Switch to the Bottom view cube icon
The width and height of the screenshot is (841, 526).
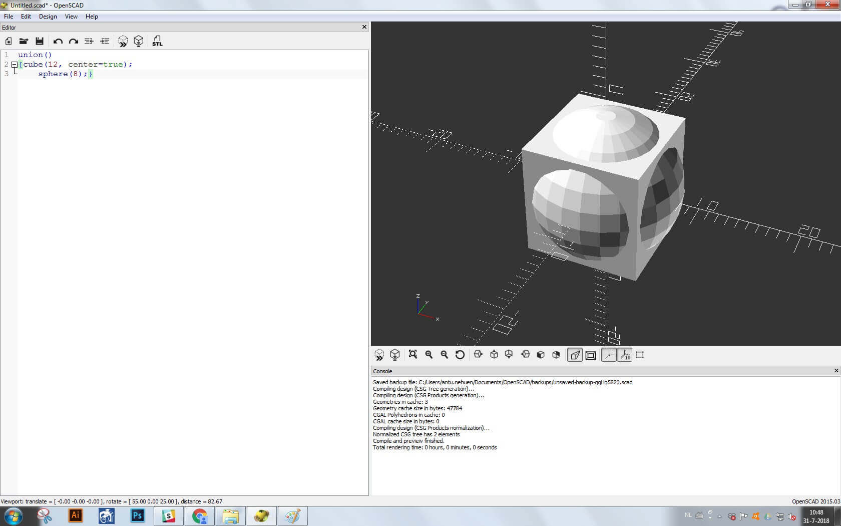(509, 355)
